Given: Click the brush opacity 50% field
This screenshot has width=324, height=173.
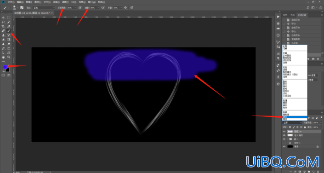Looking at the screenshot, I should point(70,8).
